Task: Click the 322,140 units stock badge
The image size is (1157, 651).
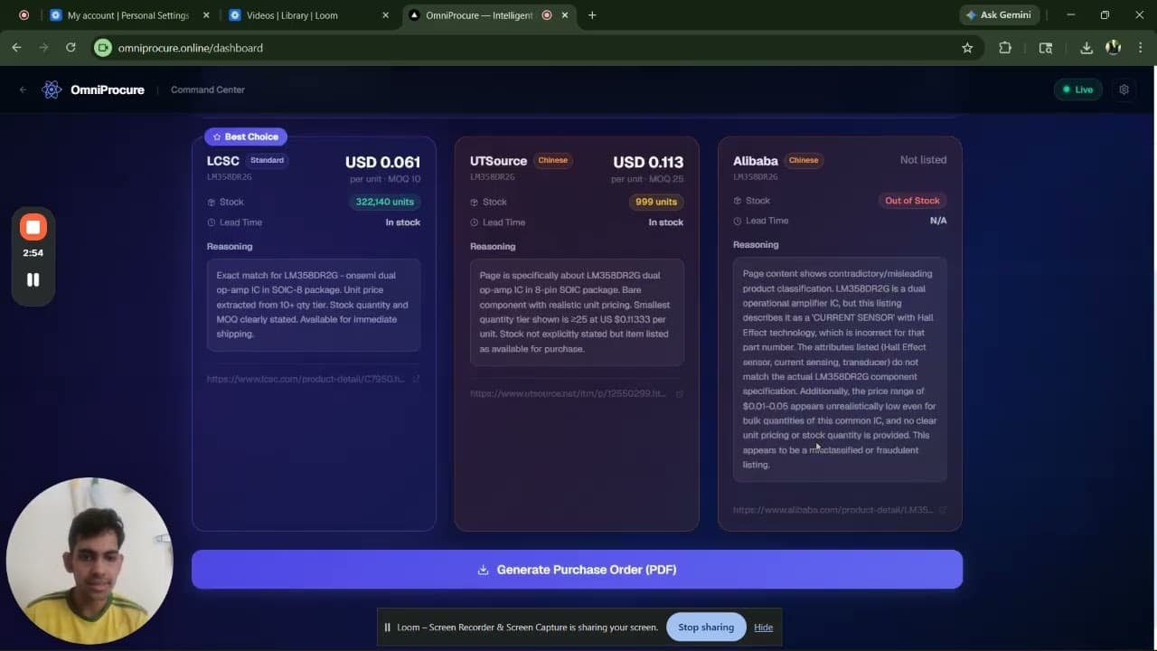Action: (385, 202)
